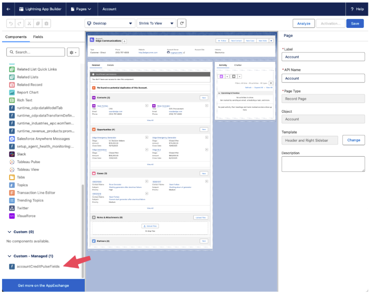Viewport: 370px width, 294px height.
Task: Select the Tabs component
Action: click(x=17, y=177)
